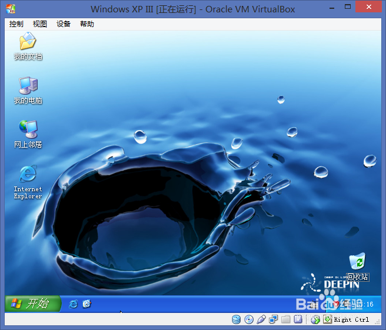Screen dimensions: 386x330
Task: Click the Right Ctrl host key label
Action: 351,319
